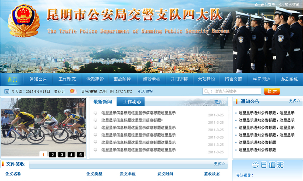Expand 更多 in the 最新新闻 panel
The image size is (303, 181).
pyautogui.click(x=220, y=102)
